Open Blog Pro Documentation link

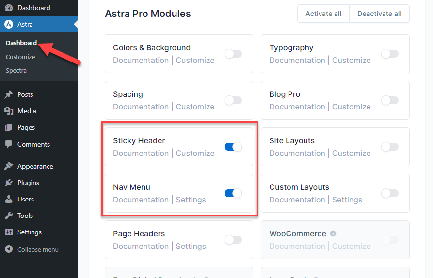pos(297,107)
